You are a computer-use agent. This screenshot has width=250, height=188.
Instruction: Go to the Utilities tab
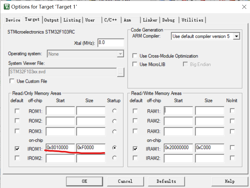click(x=192, y=20)
